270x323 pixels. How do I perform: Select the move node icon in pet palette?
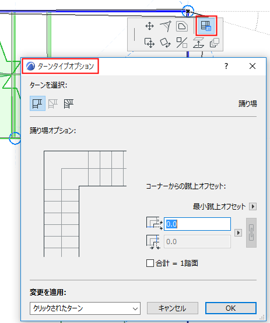tap(149, 26)
